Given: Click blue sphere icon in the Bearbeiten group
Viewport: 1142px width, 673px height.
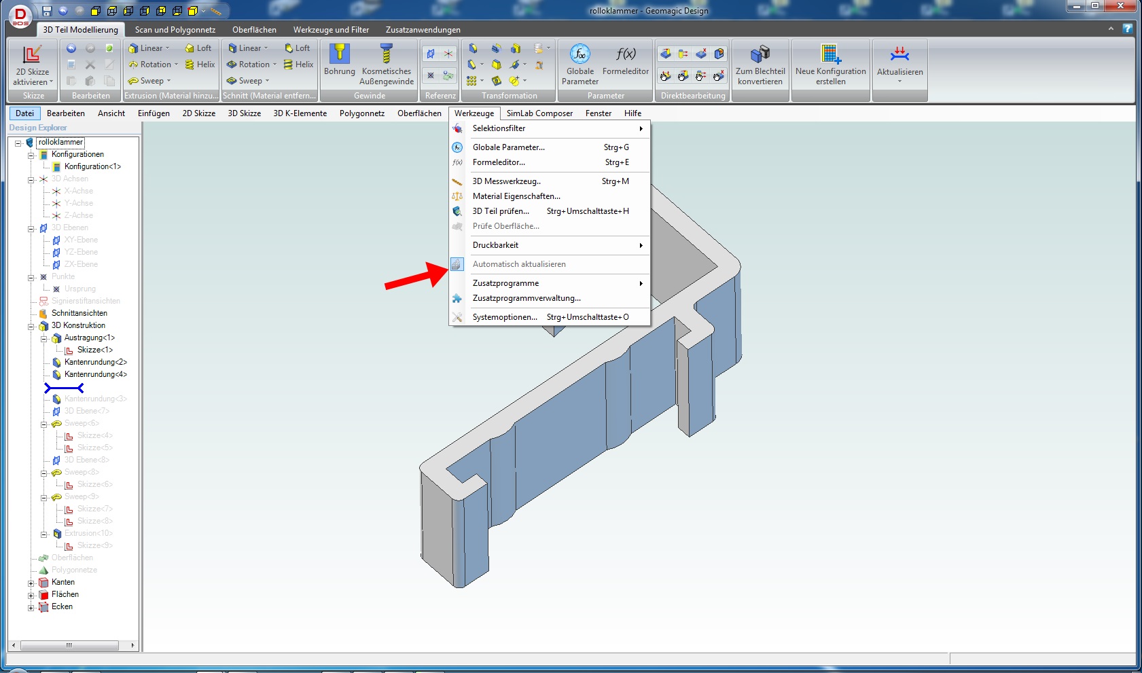Looking at the screenshot, I should click(71, 48).
